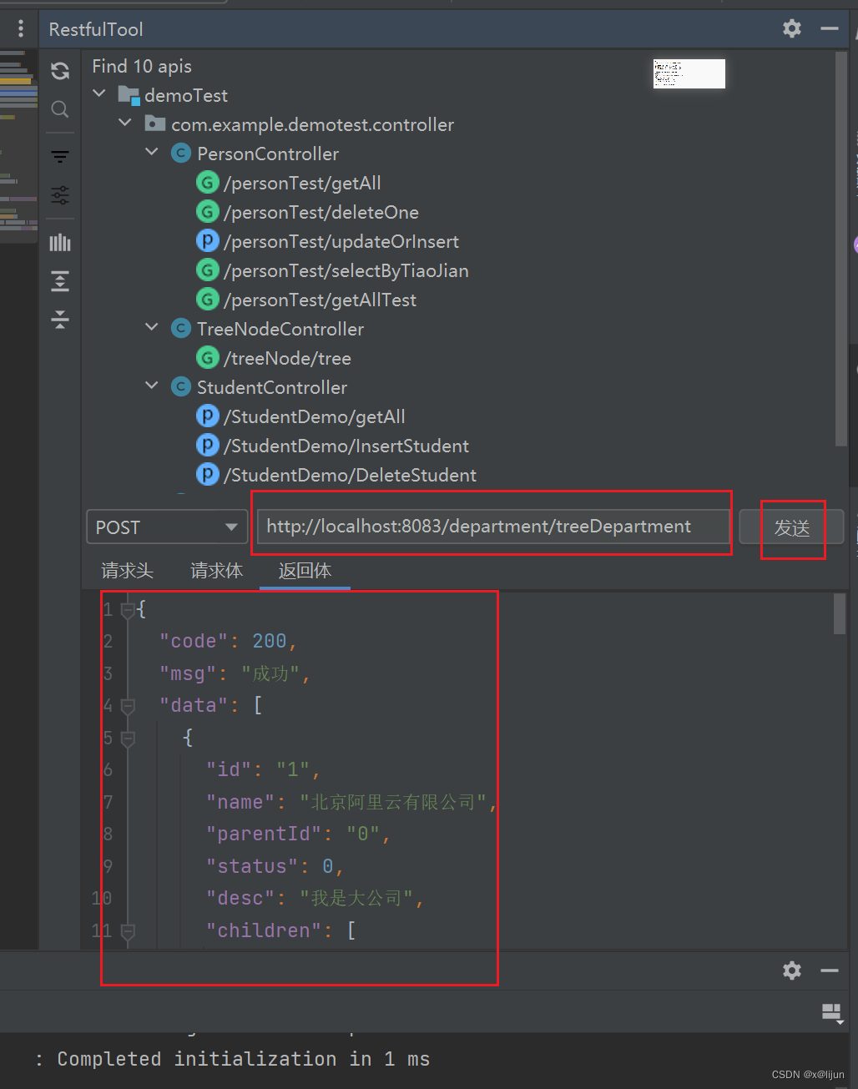Screen dimensions: 858x1089
Task: Open the filter options icon
Action: 59,156
